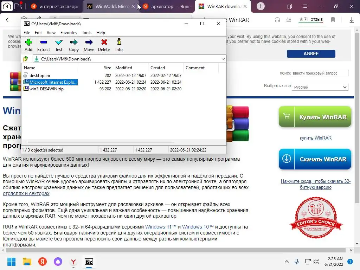Expand the address path dropdown in 7-Zip

[223, 59]
